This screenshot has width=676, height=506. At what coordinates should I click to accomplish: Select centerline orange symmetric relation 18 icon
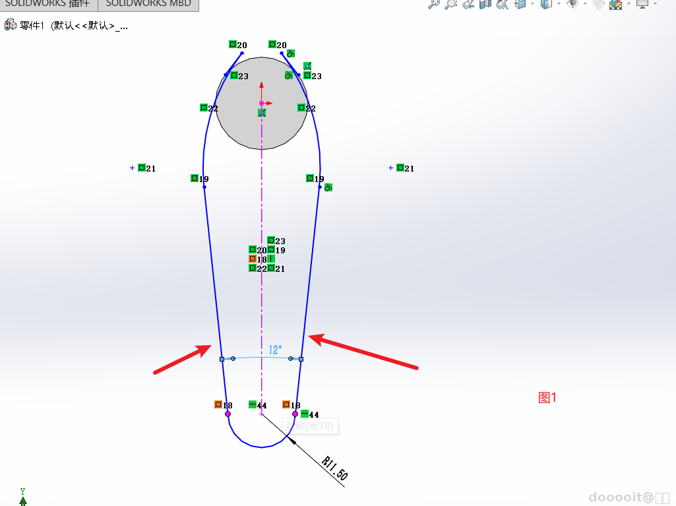point(253,259)
